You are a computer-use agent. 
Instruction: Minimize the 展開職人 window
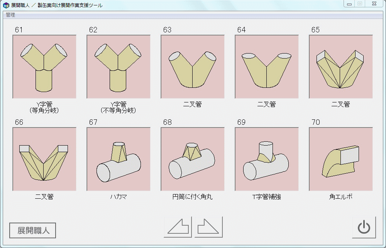pos(349,4)
